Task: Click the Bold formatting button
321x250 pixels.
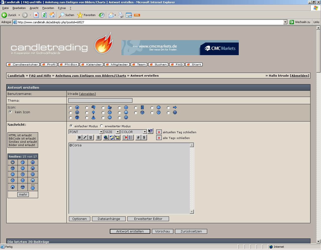Action: [x=79, y=138]
